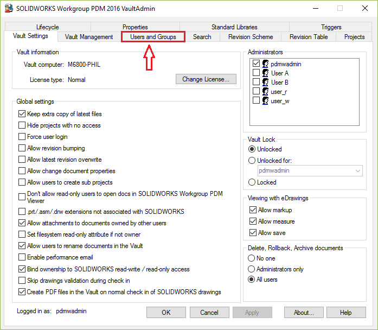Check user_w as administrator

[256, 100]
